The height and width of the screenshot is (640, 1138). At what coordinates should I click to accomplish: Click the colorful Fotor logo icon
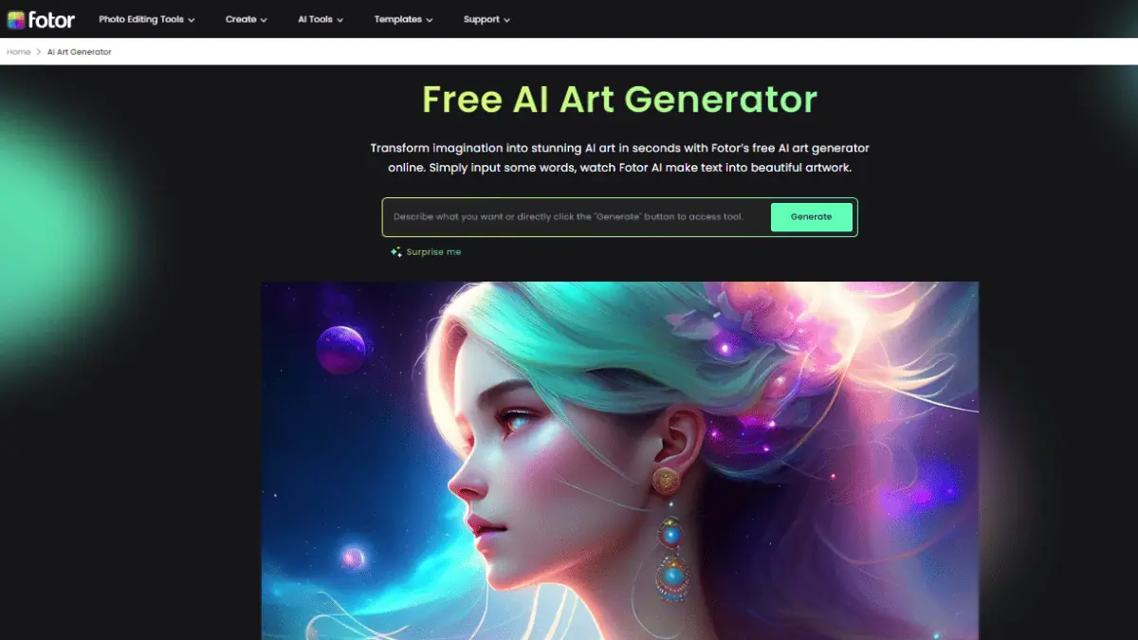(x=16, y=19)
